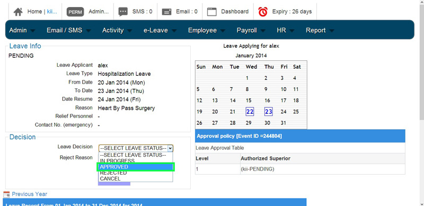The height and width of the screenshot is (206, 424).
Task: Click the red Expiry alarm clock icon
Action: pos(263,12)
